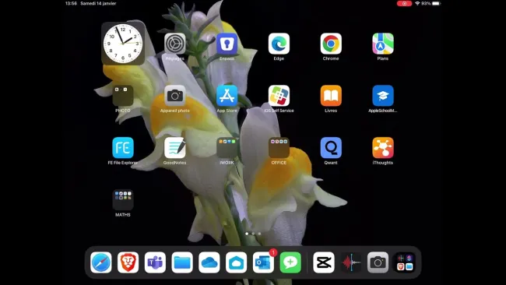Image resolution: width=506 pixels, height=285 pixels.
Task: Expand the OFFICE app folder
Action: point(279,148)
